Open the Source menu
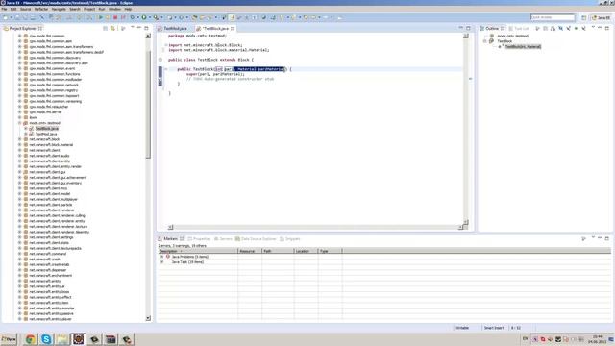Screen dimensions: 615x346 [25, 9]
